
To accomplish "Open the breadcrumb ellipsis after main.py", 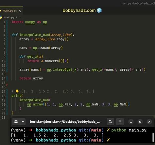I will (19, 17).
